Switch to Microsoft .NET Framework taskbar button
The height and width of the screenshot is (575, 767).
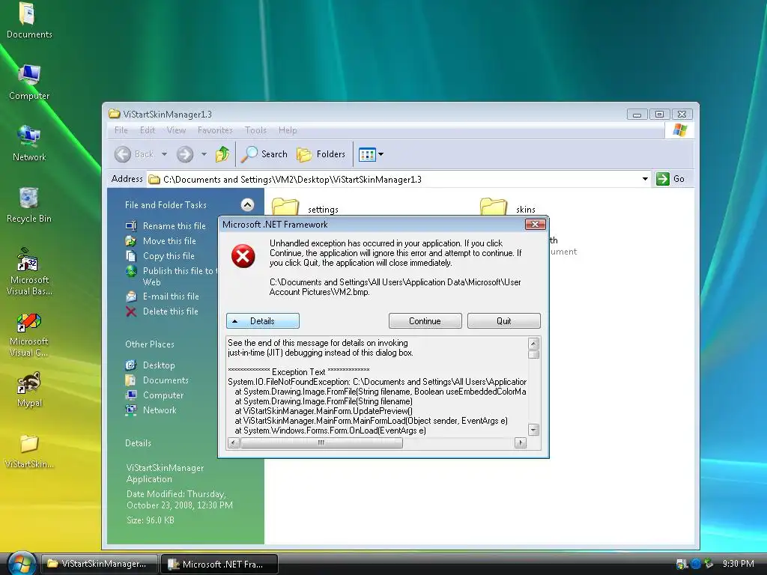[219, 564]
